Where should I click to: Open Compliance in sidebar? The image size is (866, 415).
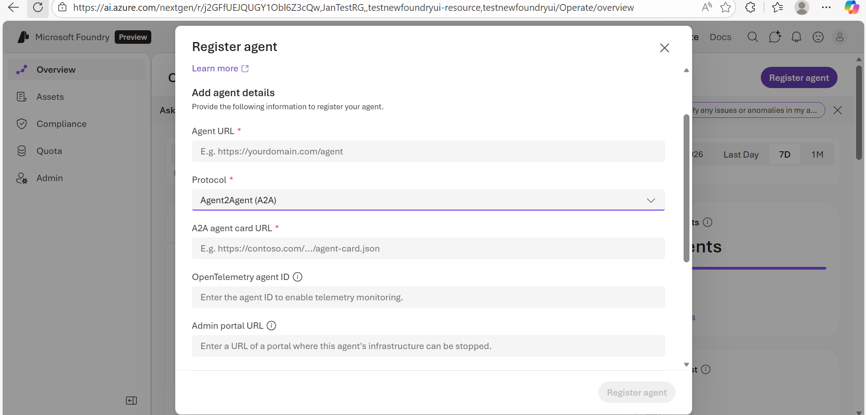77,124
